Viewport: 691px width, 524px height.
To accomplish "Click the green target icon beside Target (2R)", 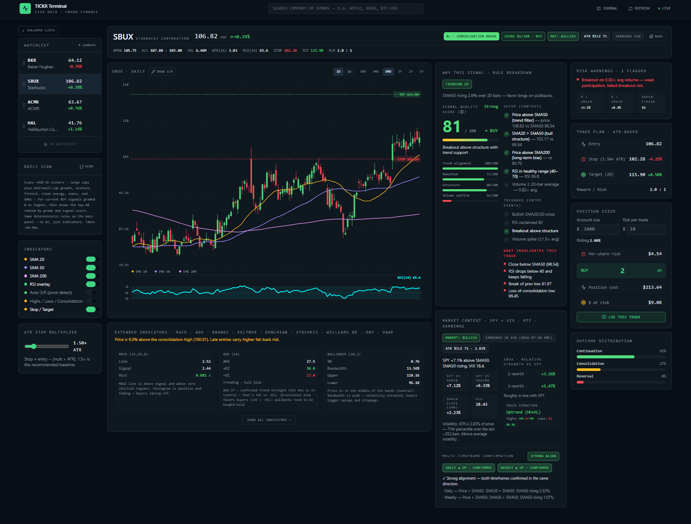I will point(583,174).
